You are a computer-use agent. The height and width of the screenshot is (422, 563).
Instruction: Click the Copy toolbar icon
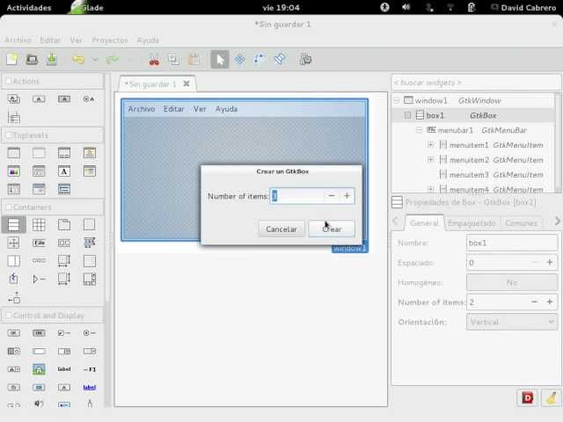[x=174, y=59]
